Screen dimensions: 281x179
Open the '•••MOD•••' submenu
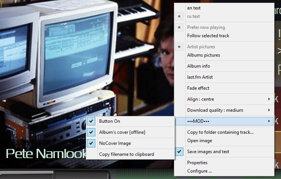coord(224,121)
